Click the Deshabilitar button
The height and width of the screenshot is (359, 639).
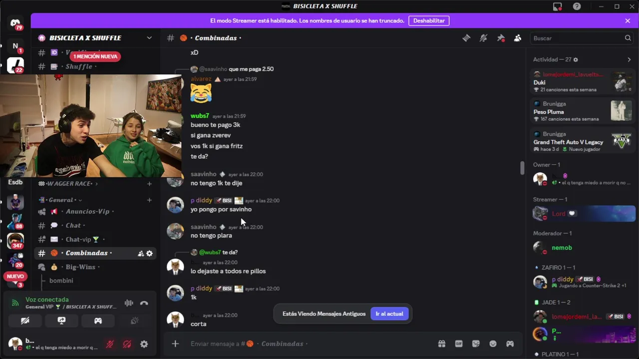coord(429,21)
